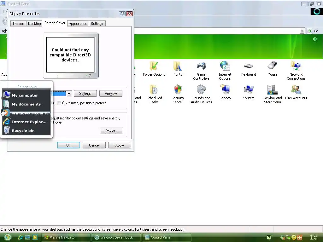Switch to the Themes tab
323x242 pixels.
tap(18, 23)
